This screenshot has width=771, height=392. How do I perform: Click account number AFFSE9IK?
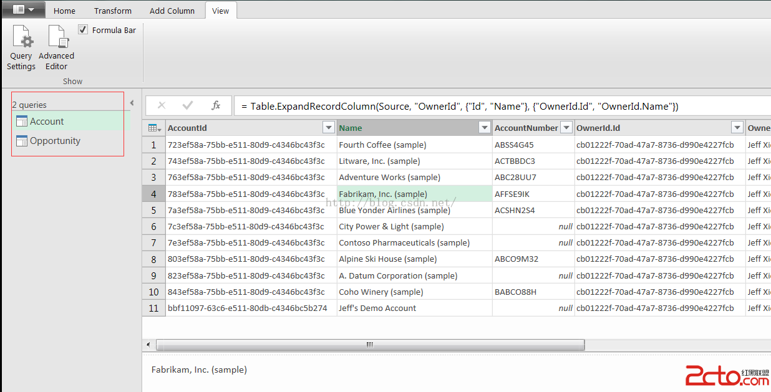[533, 194]
